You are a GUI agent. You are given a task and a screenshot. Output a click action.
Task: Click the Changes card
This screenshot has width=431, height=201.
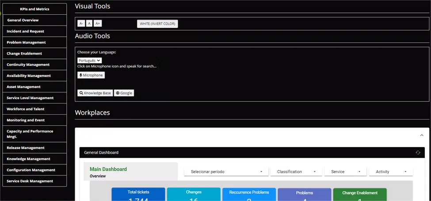tap(194, 194)
